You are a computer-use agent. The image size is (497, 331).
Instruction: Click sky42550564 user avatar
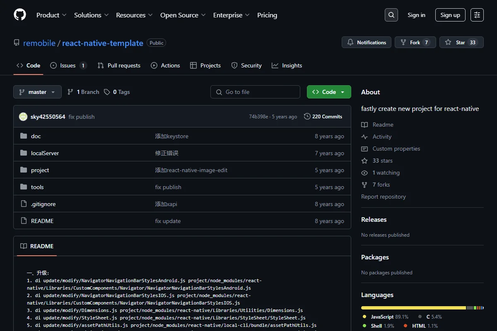coord(23,117)
